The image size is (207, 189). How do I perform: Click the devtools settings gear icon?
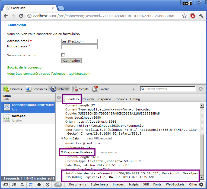point(201,185)
